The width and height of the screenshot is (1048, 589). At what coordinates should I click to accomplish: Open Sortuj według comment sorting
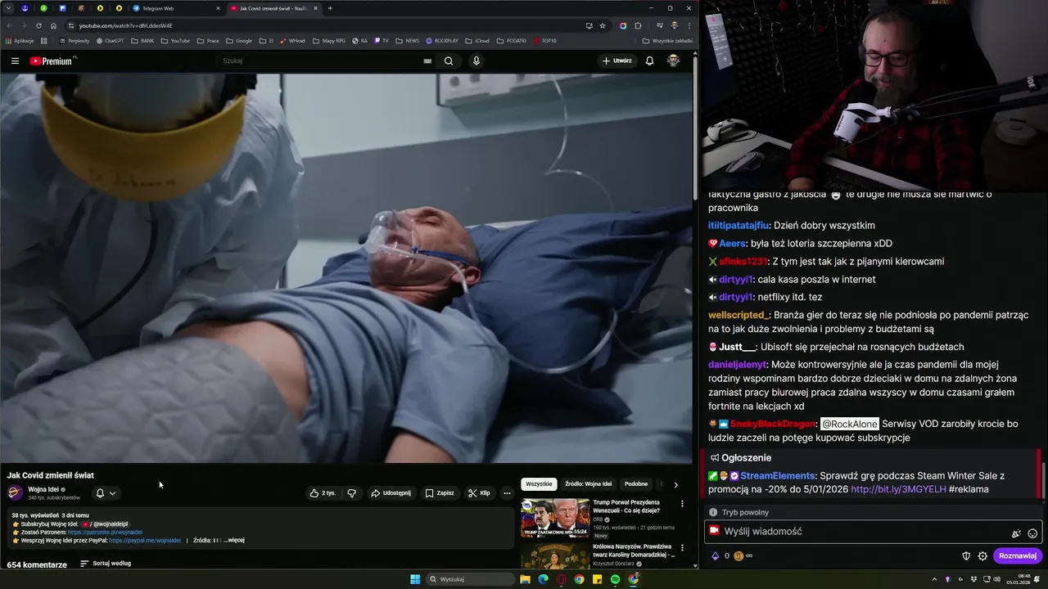tap(105, 564)
